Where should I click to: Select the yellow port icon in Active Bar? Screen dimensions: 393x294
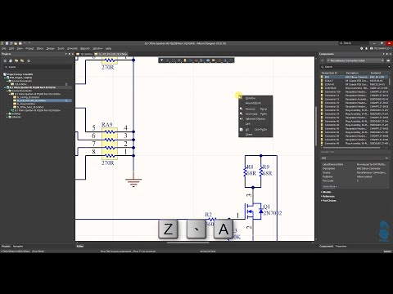point(213,60)
